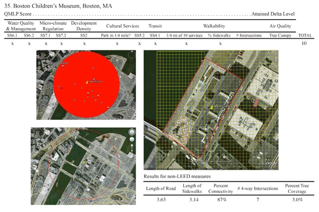Select 'Park in 1/4 mile?' subheader

[x=116, y=36]
